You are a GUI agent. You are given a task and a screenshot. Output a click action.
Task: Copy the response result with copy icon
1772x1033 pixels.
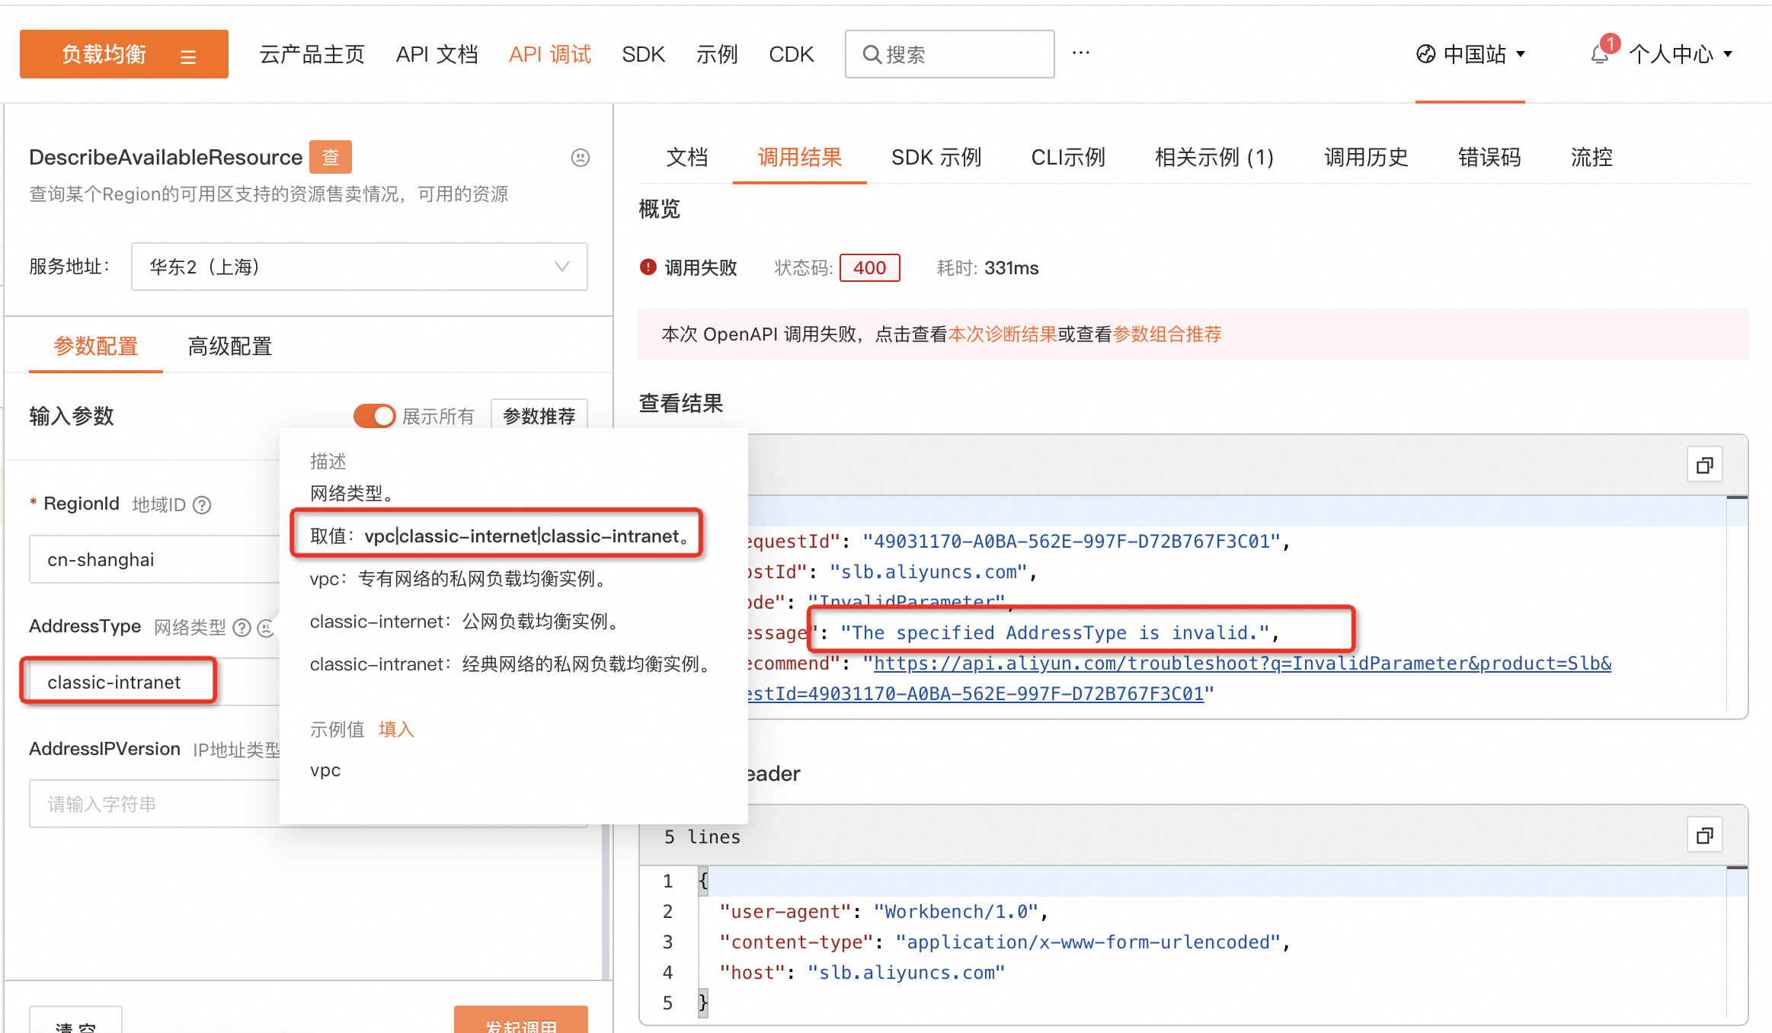tap(1704, 465)
